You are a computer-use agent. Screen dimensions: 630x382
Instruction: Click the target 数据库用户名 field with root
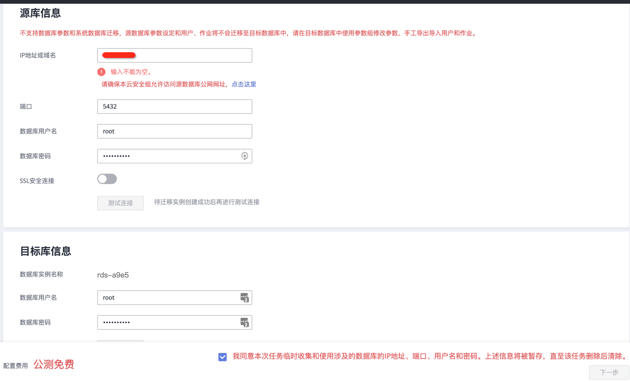175,298
